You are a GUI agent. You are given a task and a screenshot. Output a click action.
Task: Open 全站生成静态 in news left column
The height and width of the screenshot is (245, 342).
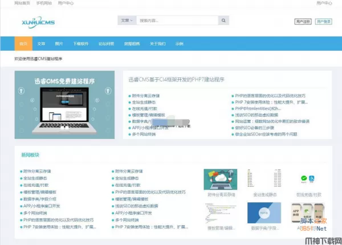tap(35, 178)
